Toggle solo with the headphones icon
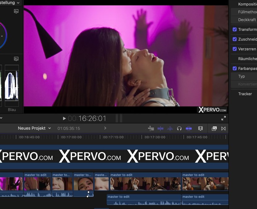The height and width of the screenshot is (209, 257). [x=179, y=129]
